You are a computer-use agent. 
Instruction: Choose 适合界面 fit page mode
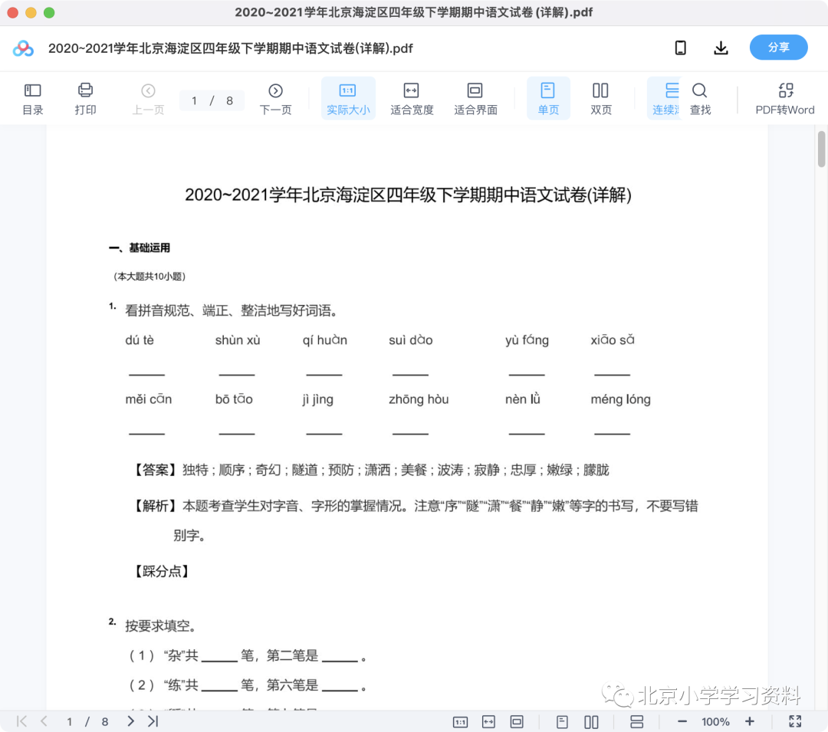point(475,99)
